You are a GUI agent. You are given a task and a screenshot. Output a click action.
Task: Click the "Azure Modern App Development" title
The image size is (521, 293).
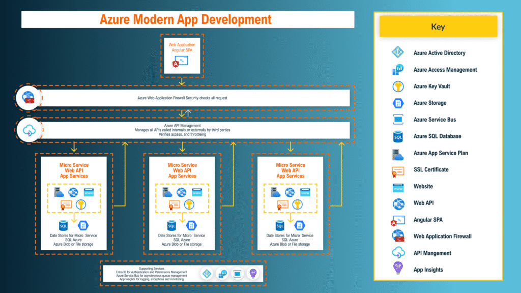pos(185,20)
